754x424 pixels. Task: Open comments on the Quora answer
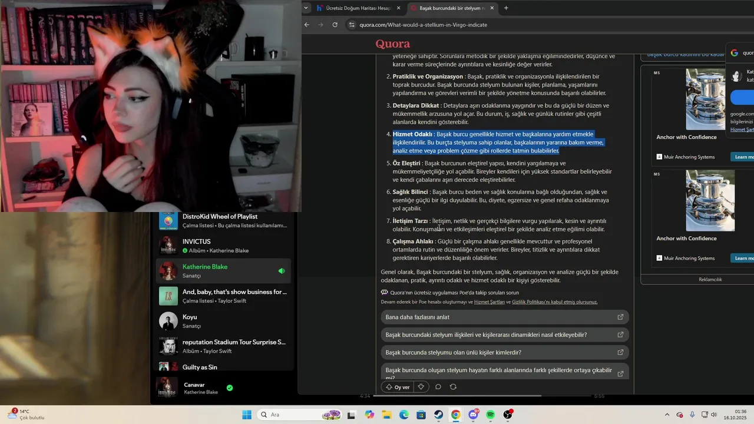tap(438, 387)
